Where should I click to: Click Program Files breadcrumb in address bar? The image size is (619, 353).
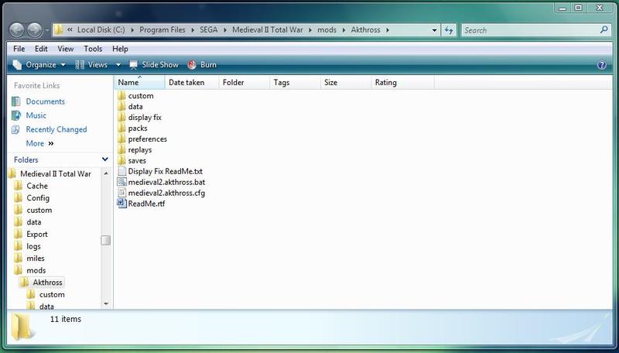pyautogui.click(x=162, y=30)
